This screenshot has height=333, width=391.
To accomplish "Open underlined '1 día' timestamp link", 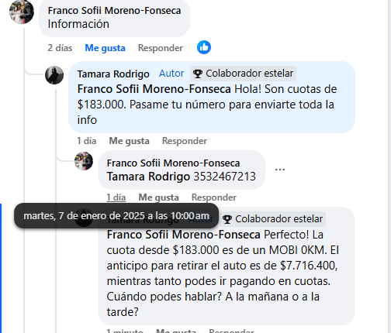I will (116, 197).
